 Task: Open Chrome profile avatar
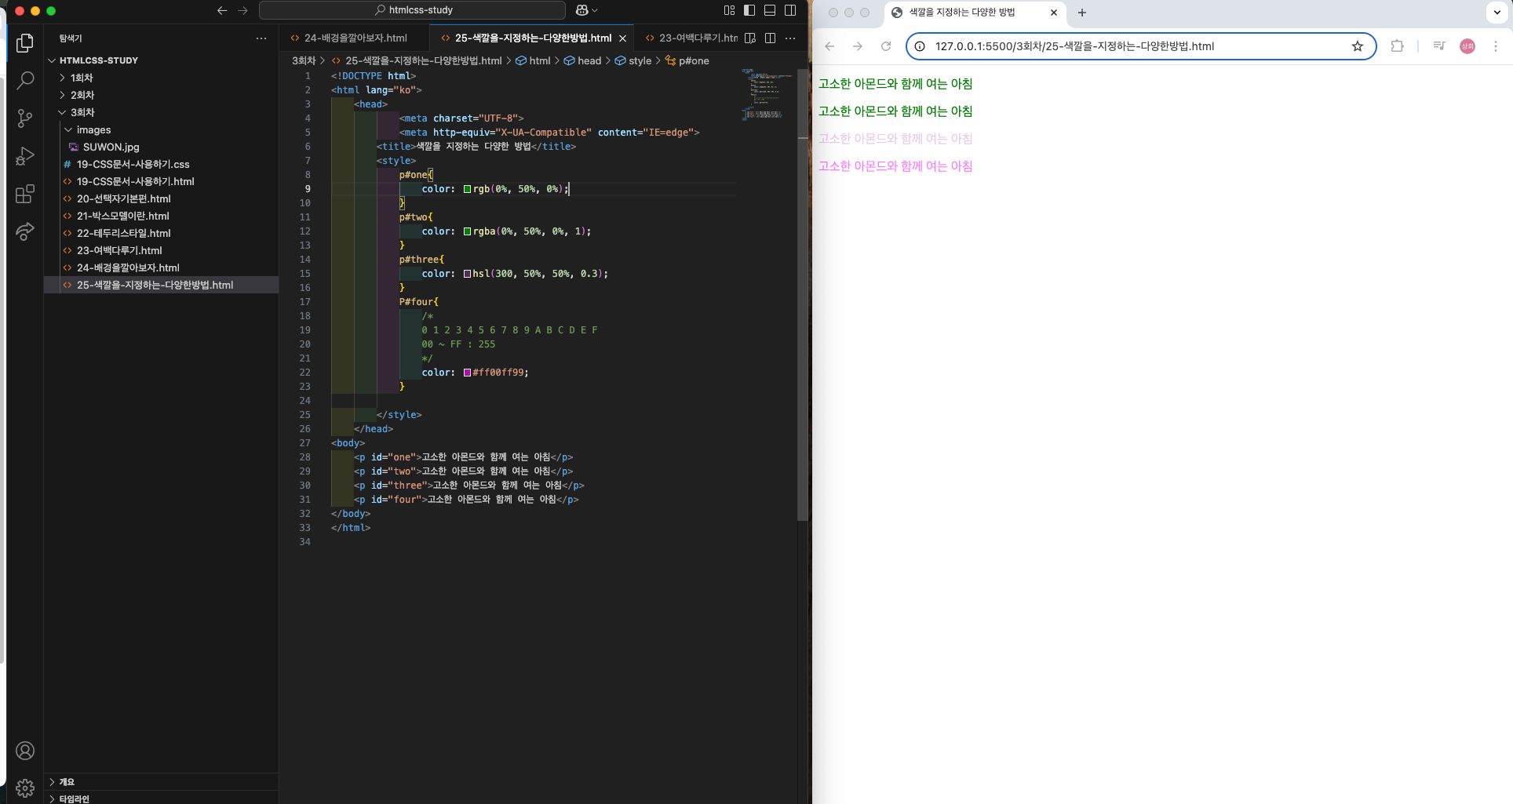point(1467,46)
